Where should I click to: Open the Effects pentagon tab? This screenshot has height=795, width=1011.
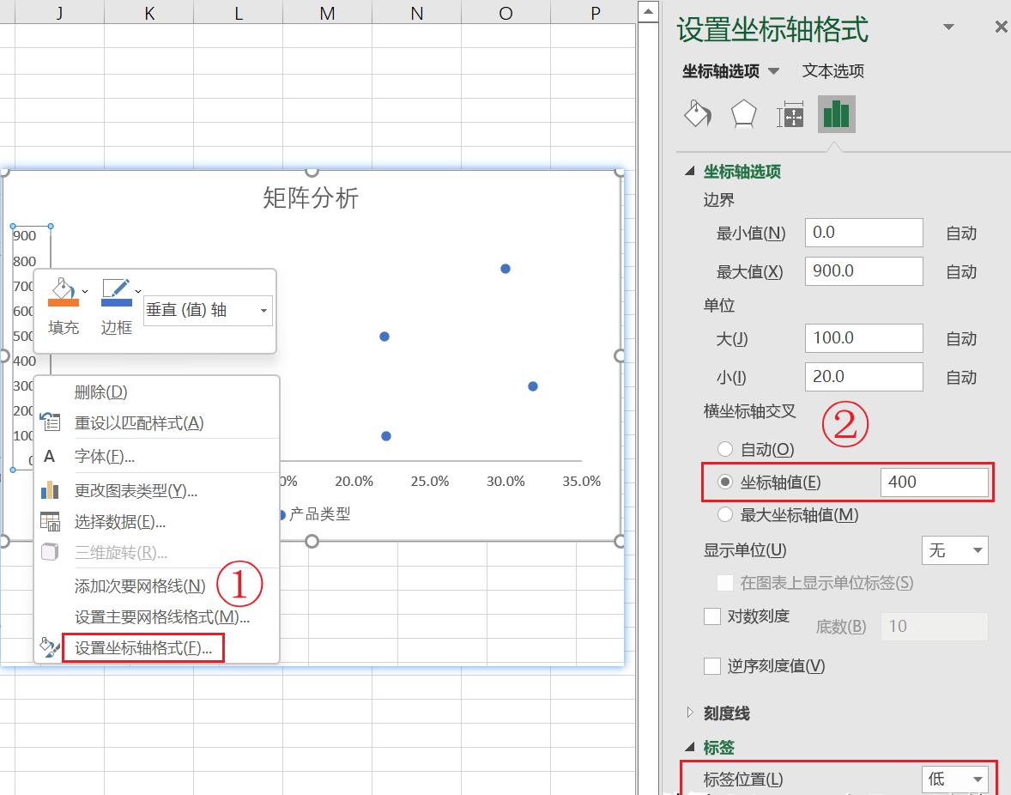[x=743, y=114]
